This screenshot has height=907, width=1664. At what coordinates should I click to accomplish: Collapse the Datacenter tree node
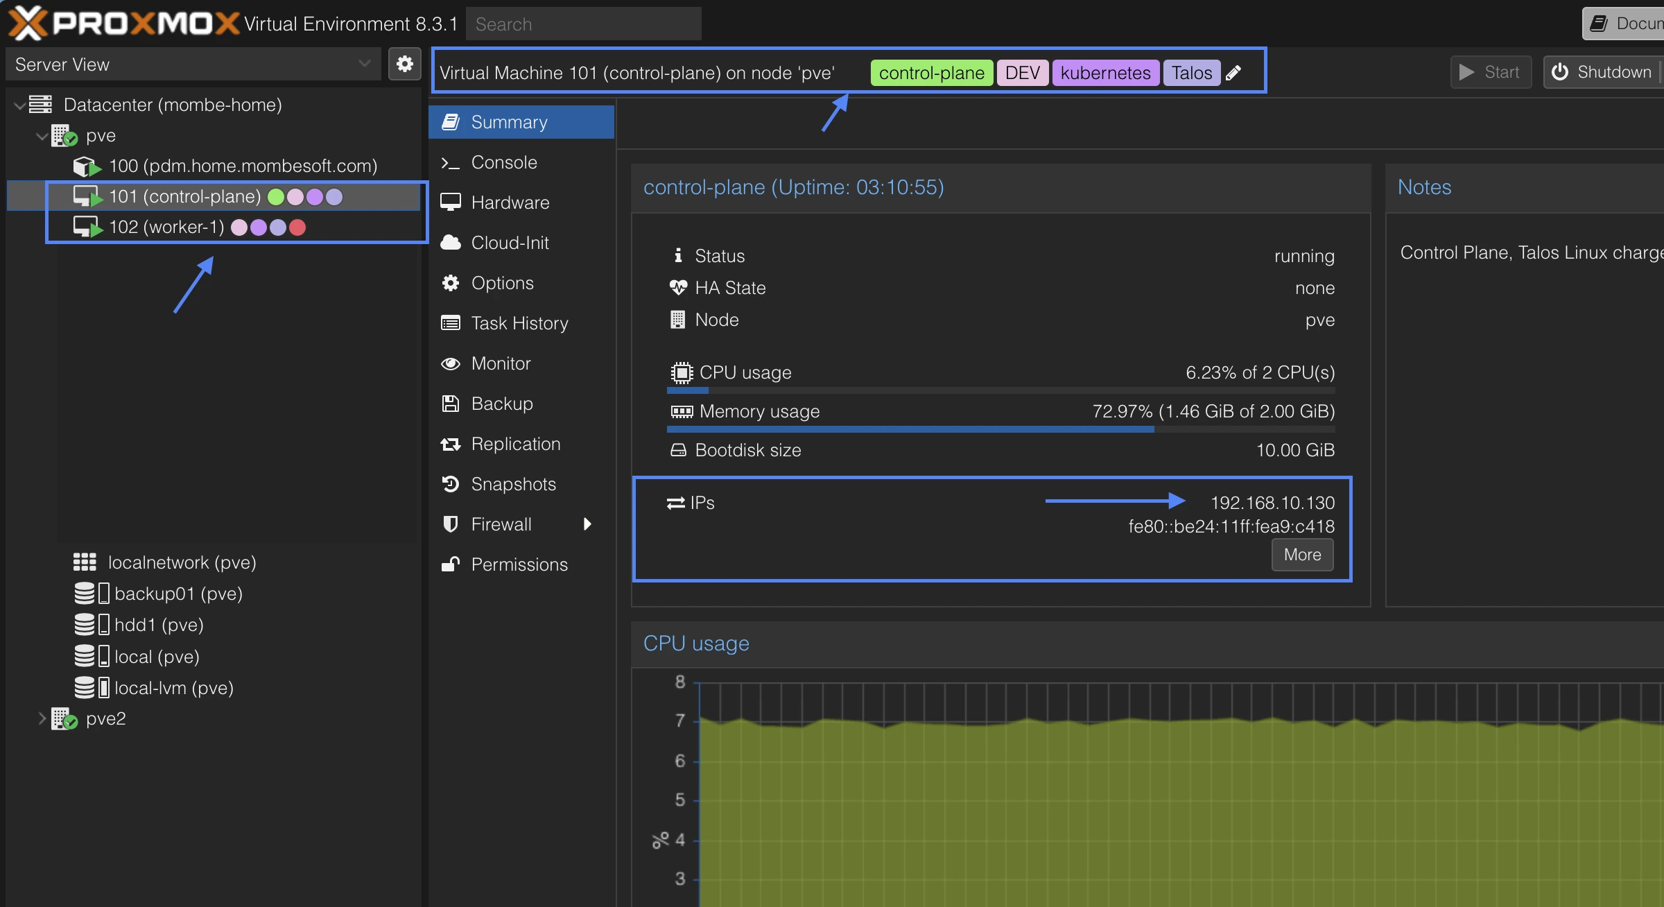click(x=20, y=105)
